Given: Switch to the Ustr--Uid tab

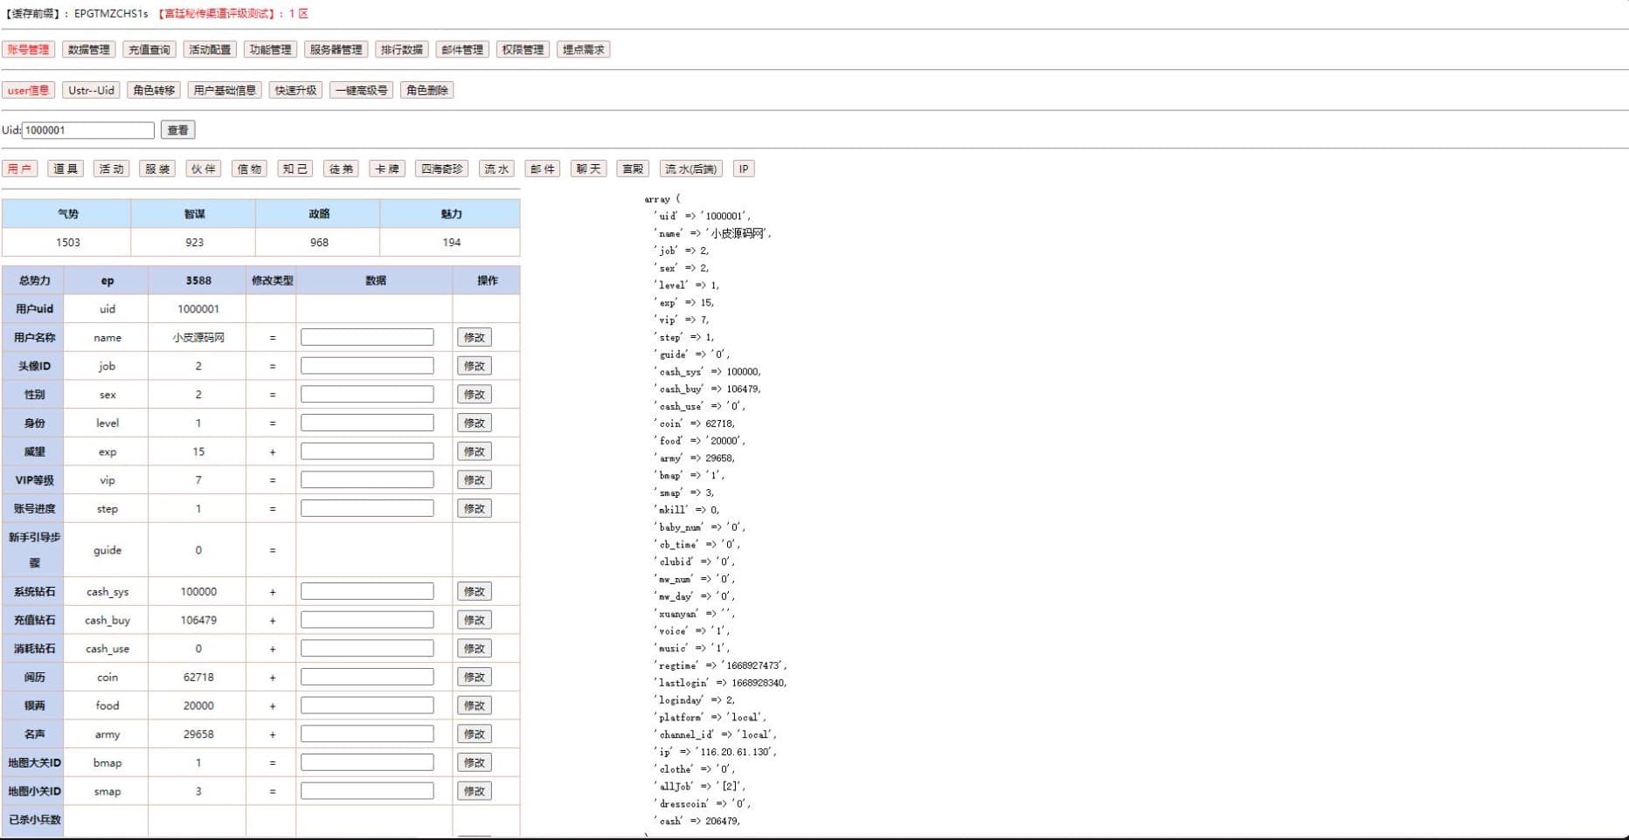Looking at the screenshot, I should 92,90.
